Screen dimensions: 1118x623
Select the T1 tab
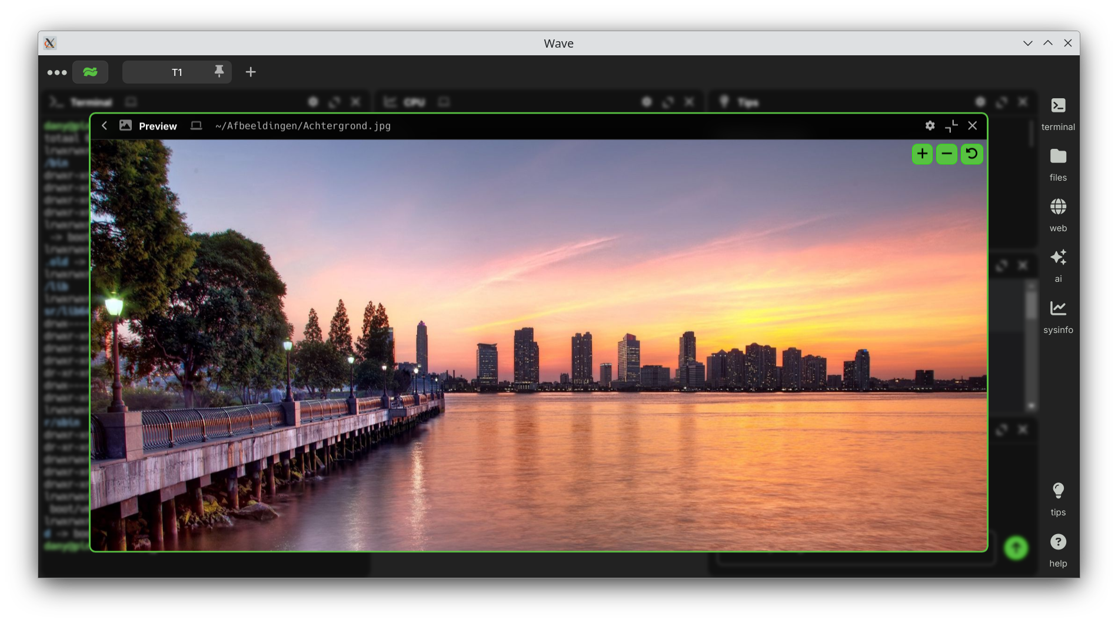point(177,72)
